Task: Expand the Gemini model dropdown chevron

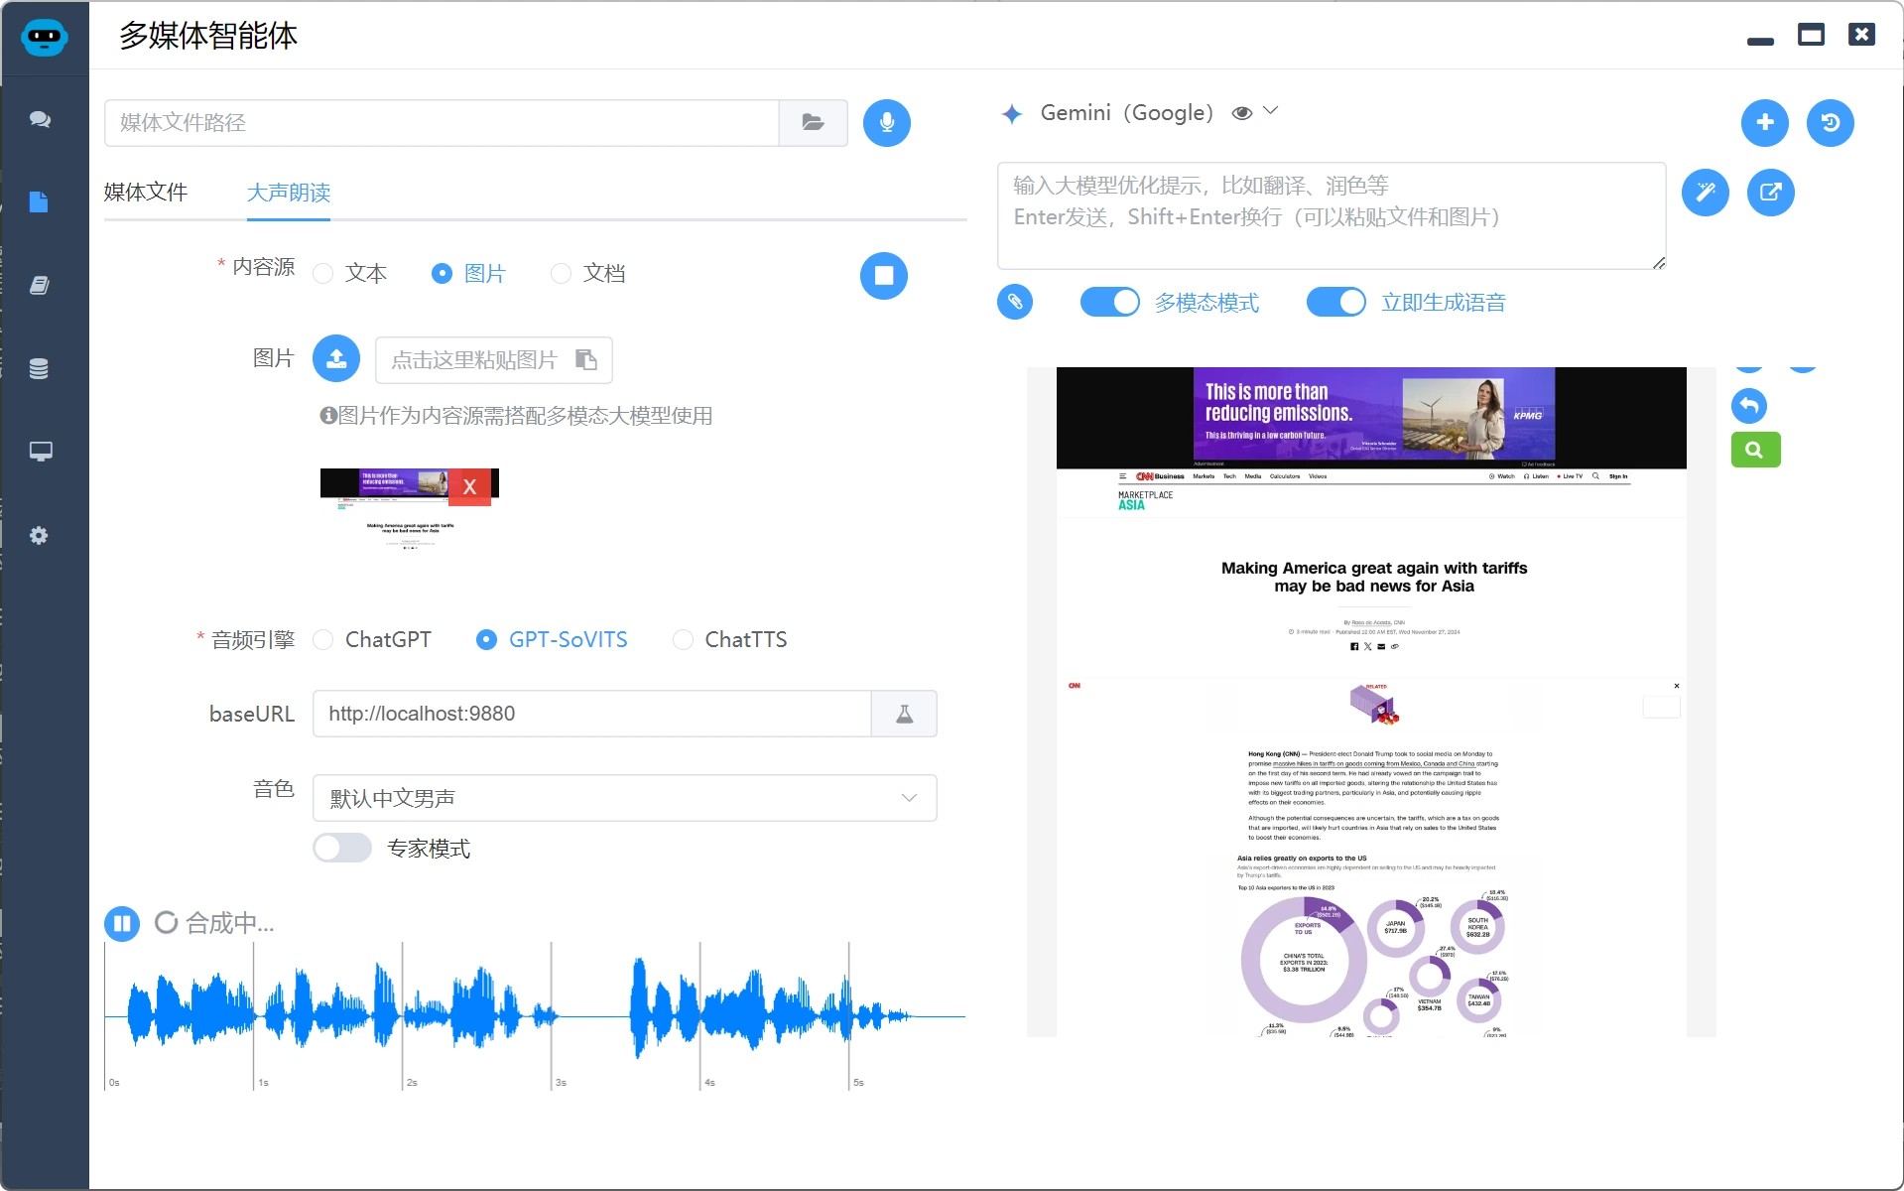Action: coord(1270,111)
